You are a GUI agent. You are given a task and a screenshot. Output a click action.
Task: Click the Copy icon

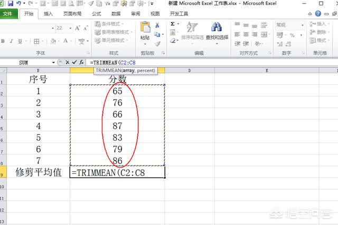(x=157, y=34)
